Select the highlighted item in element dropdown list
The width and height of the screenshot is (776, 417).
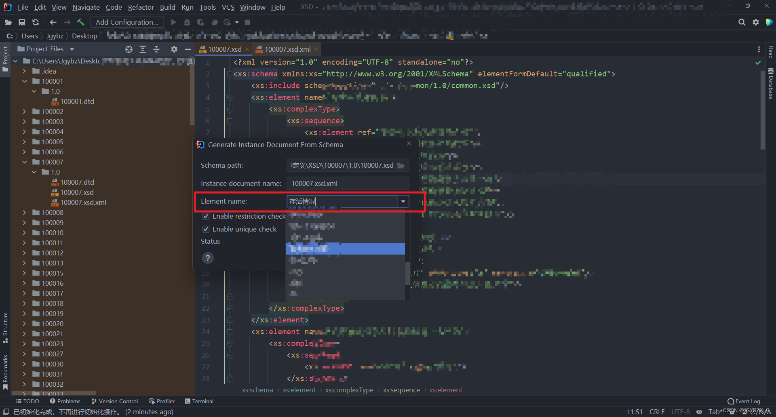coord(345,249)
